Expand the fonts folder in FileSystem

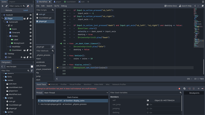[x=4, y=77]
